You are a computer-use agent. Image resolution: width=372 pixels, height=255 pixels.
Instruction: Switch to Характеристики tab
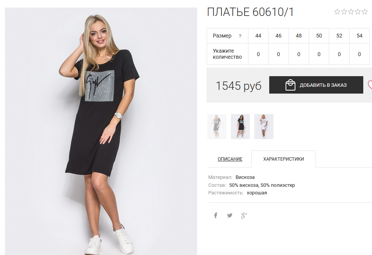point(284,159)
